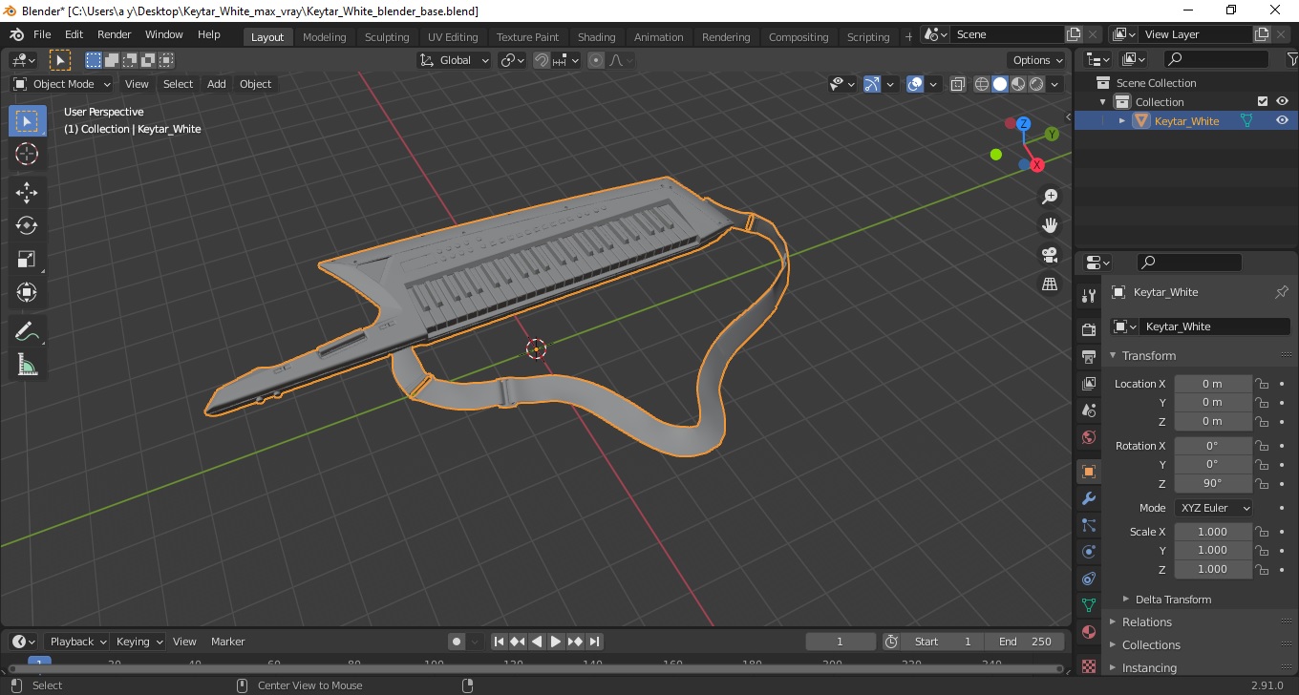The width and height of the screenshot is (1299, 695).
Task: Activate the Transform tool
Action: pos(27,292)
